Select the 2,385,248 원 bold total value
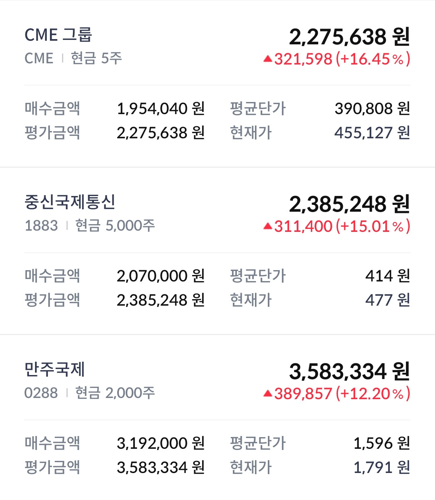 pos(349,204)
